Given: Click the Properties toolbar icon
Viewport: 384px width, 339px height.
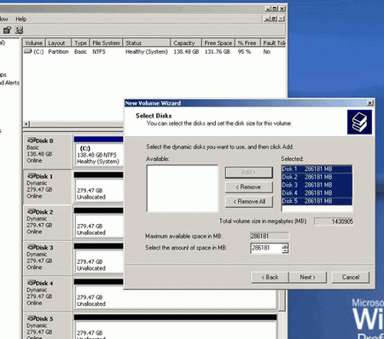Looking at the screenshot, I should coord(7,30).
